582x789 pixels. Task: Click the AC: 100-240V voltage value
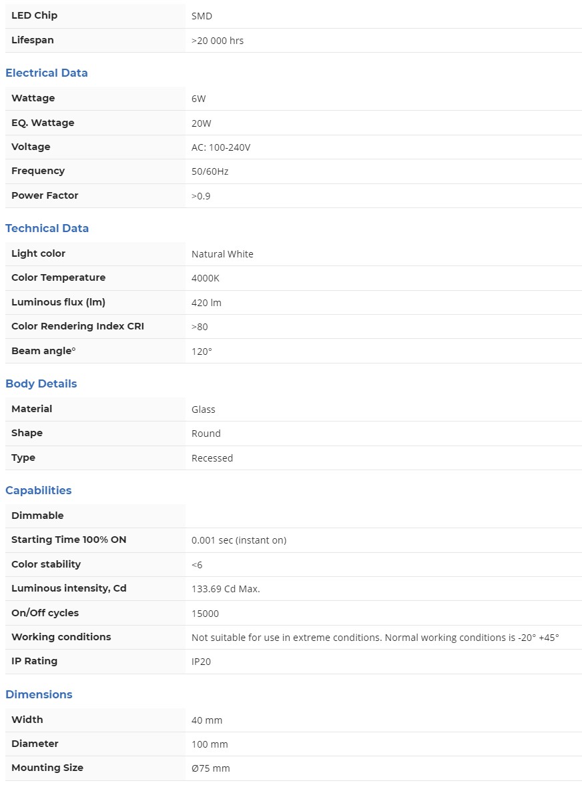(221, 147)
